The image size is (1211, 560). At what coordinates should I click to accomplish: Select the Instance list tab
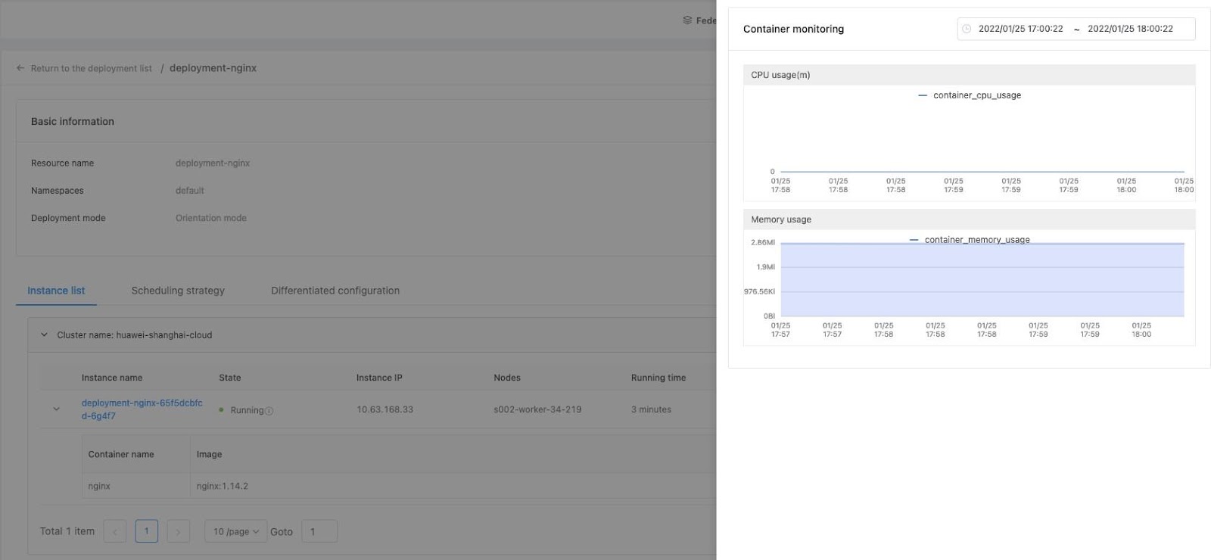tap(56, 291)
